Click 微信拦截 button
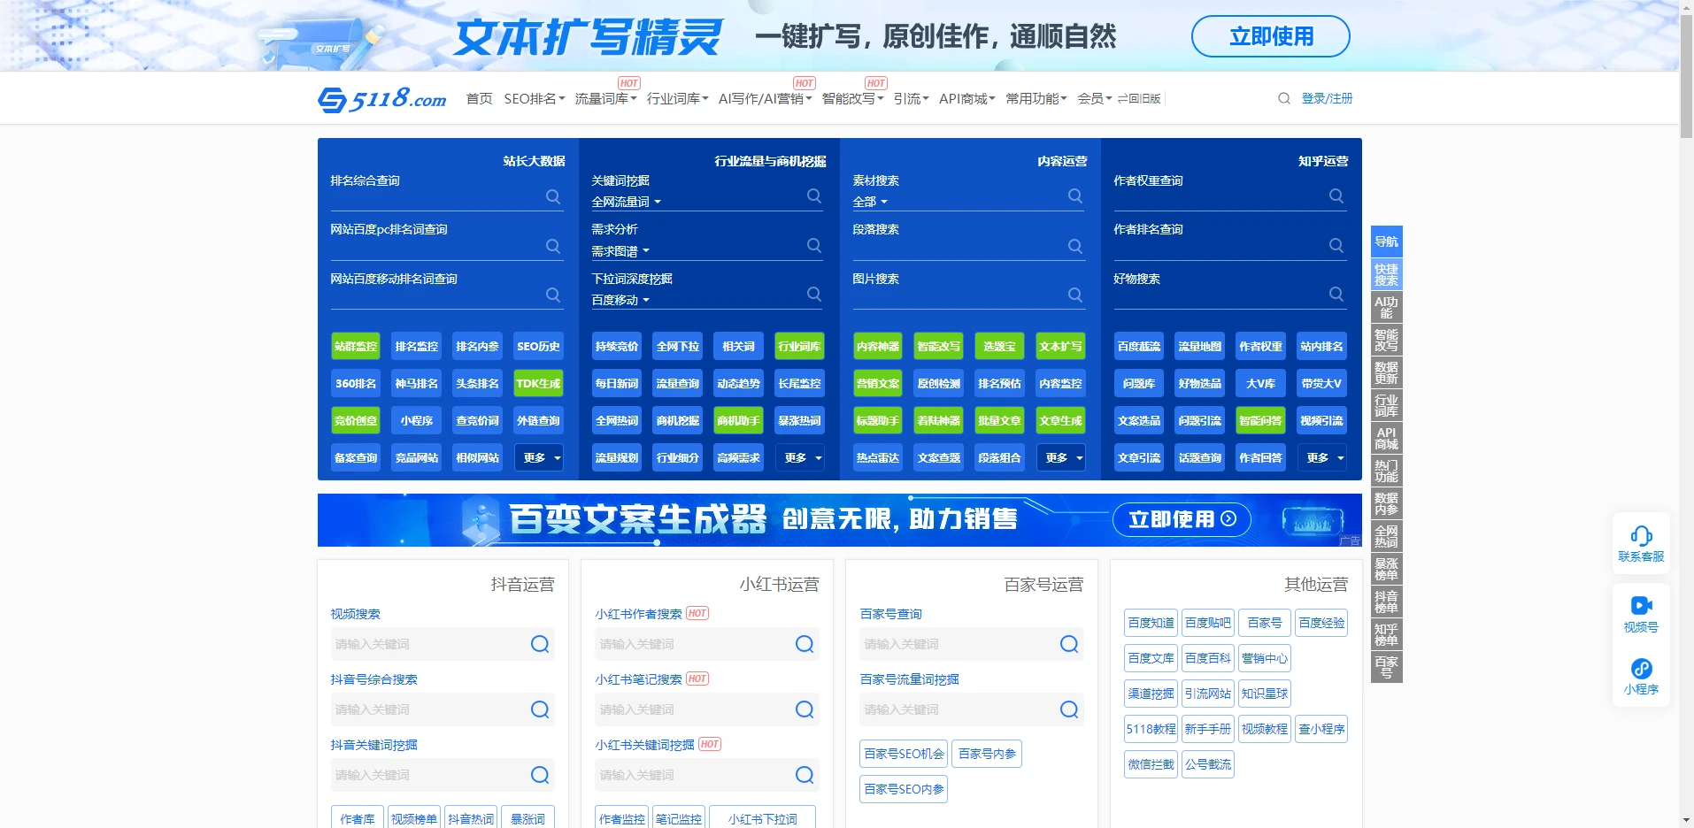The width and height of the screenshot is (1694, 828). [x=1151, y=764]
